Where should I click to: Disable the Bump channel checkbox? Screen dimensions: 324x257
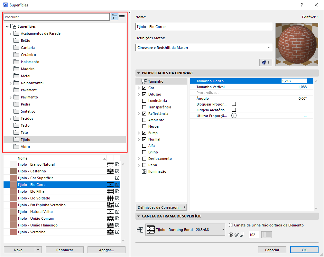click(144, 133)
